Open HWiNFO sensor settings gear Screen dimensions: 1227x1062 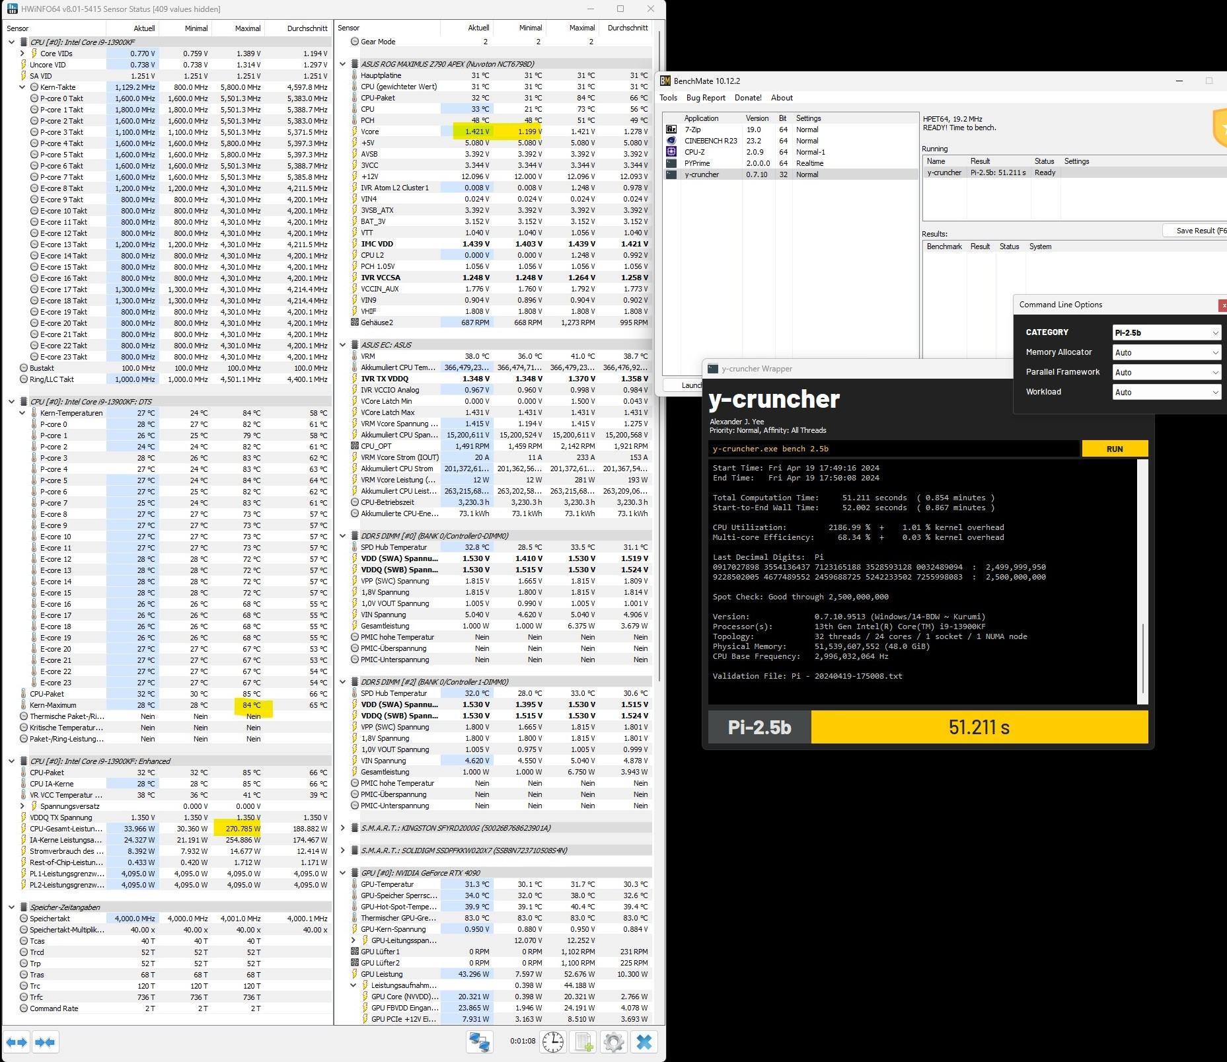pyautogui.click(x=613, y=1042)
